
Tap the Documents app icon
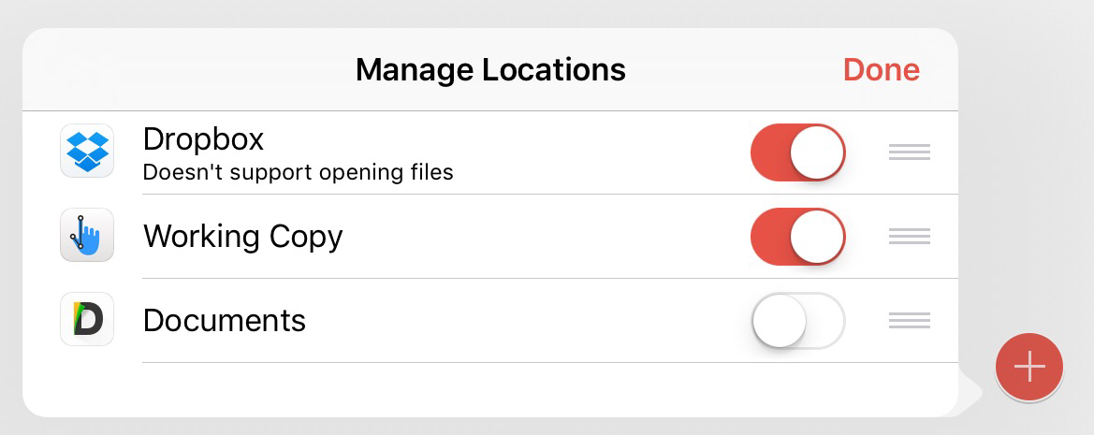point(87,319)
